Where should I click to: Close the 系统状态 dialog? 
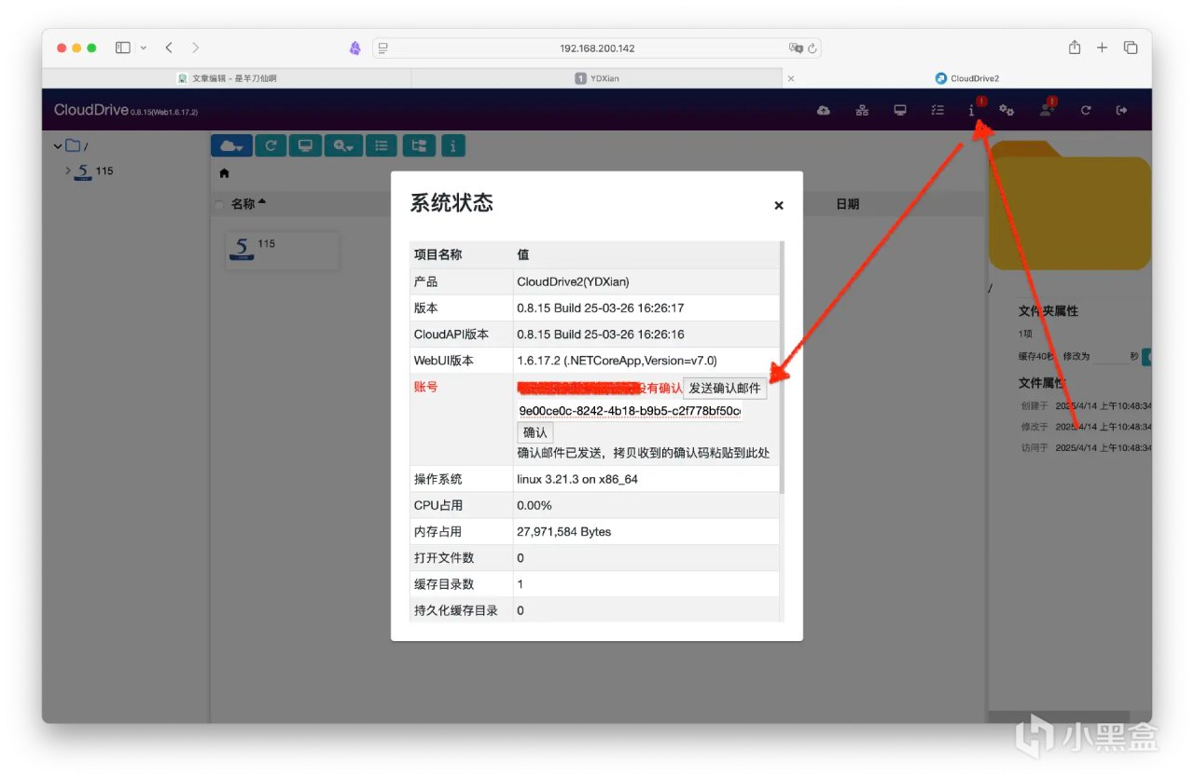tap(779, 205)
